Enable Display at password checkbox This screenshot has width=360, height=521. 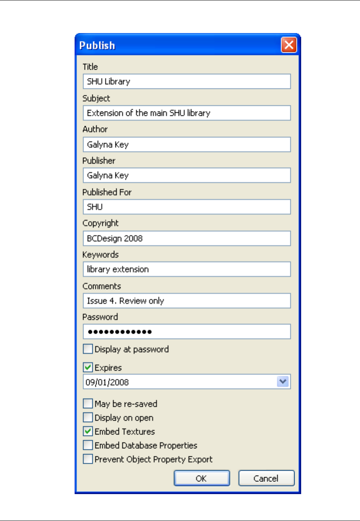click(88, 349)
